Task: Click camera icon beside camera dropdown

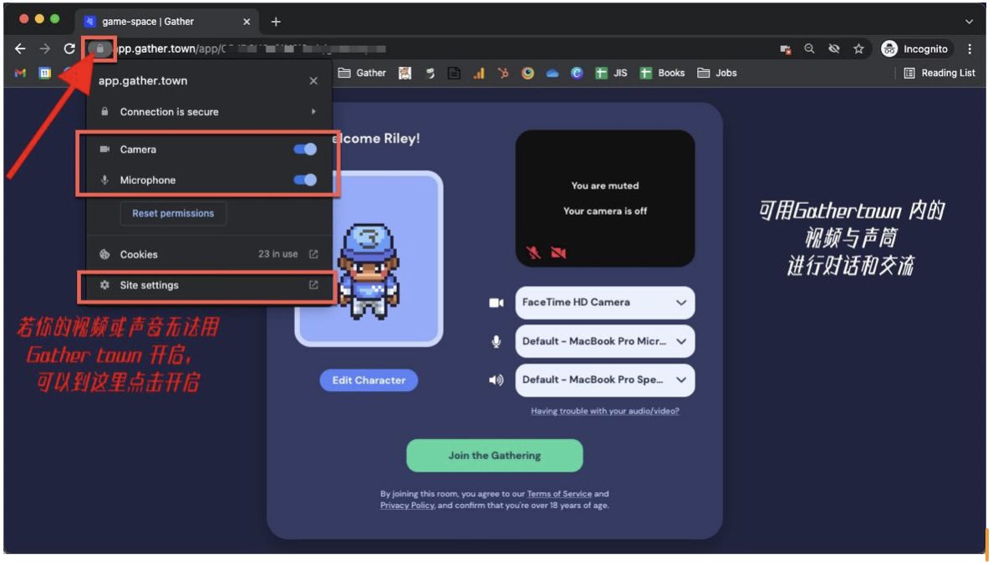Action: 496,303
